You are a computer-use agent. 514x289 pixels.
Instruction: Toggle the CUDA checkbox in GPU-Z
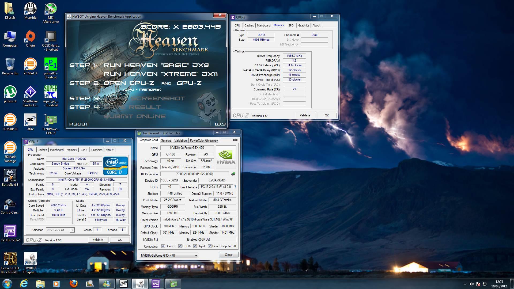coord(180,246)
